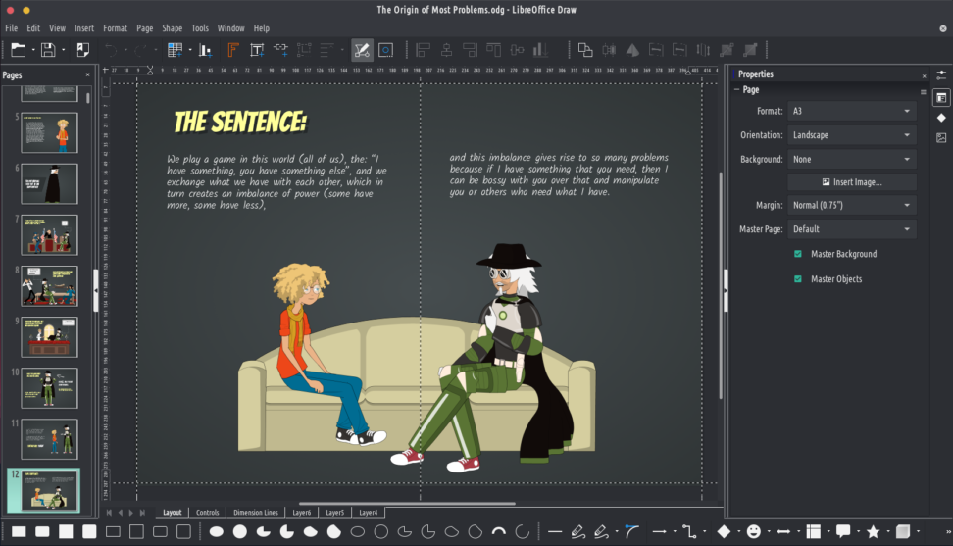Pick the Stars and Banners shape tool

click(x=873, y=531)
